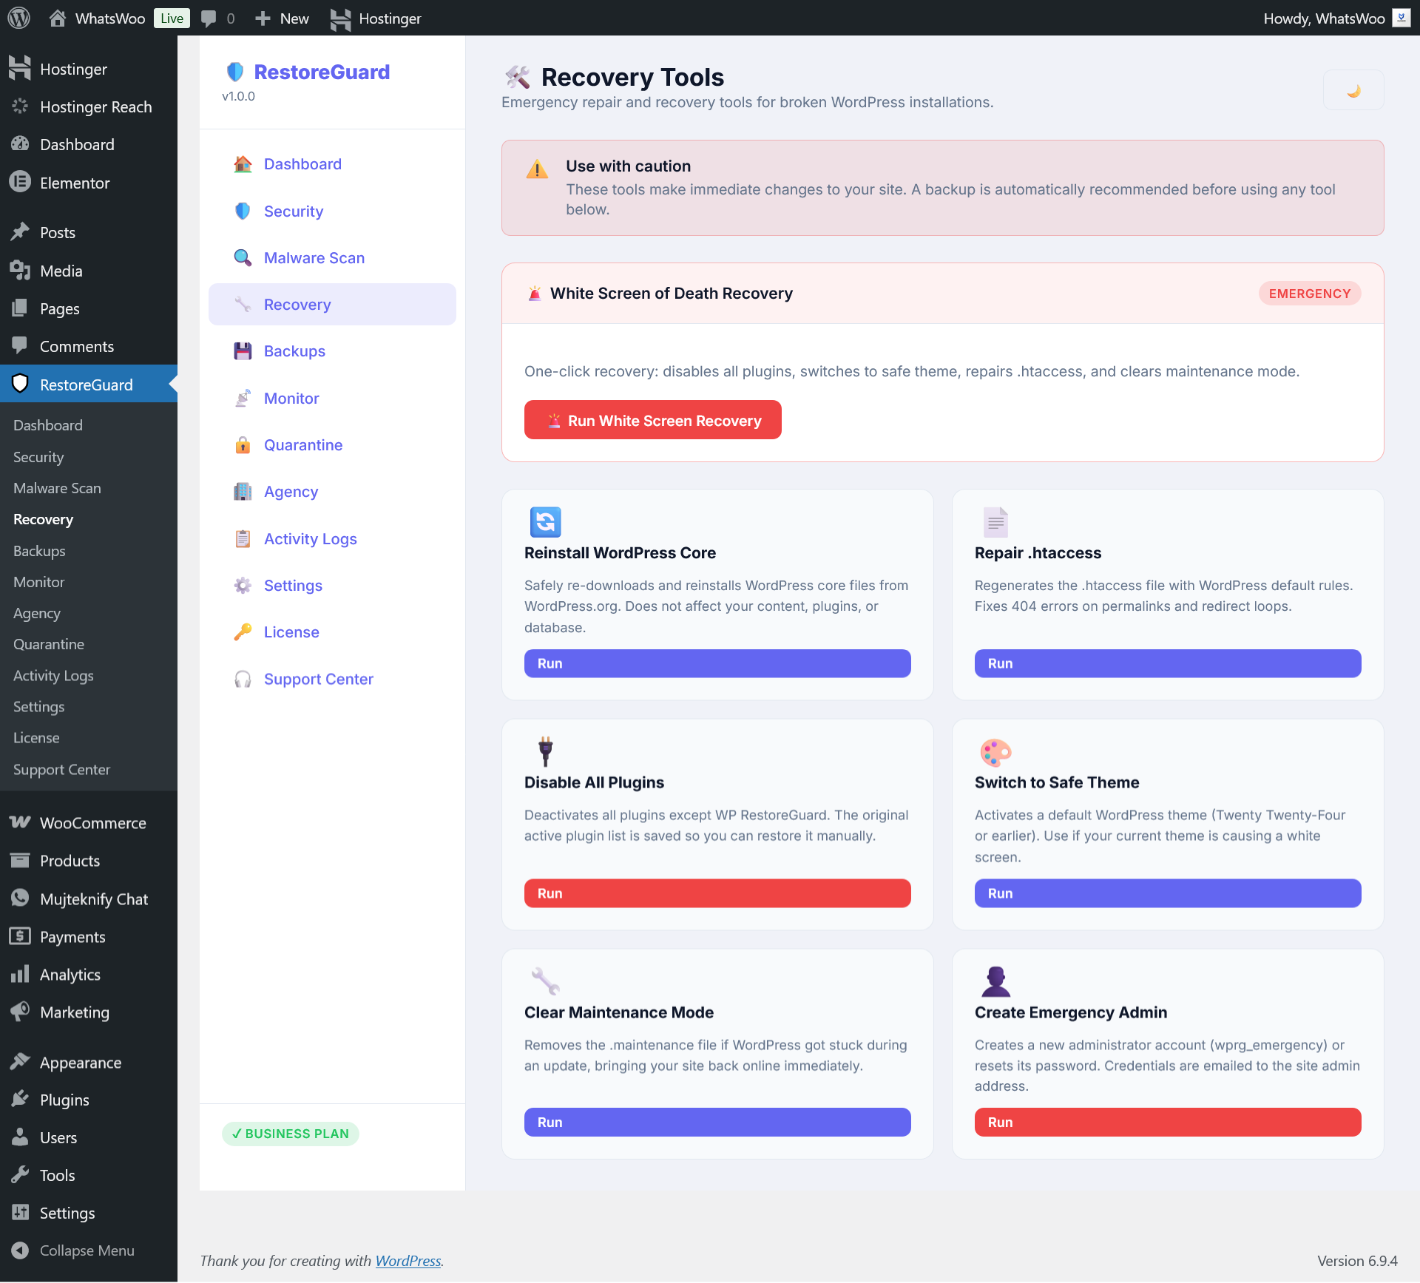The height and width of the screenshot is (1283, 1420).
Task: Click the Disable All Plugins plug icon
Action: click(x=546, y=751)
